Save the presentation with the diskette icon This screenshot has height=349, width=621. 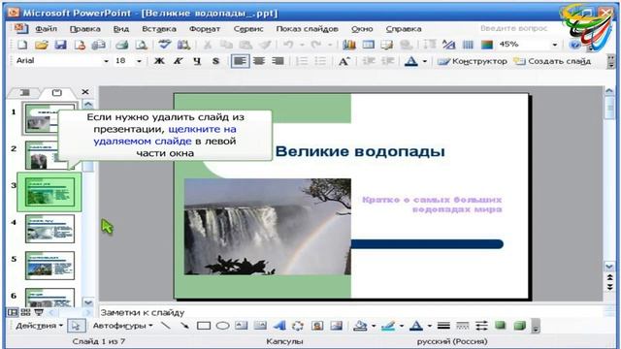(60, 45)
